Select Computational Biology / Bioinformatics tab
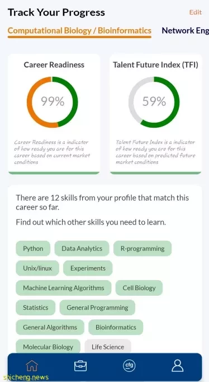The height and width of the screenshot is (382, 209). 79,31
